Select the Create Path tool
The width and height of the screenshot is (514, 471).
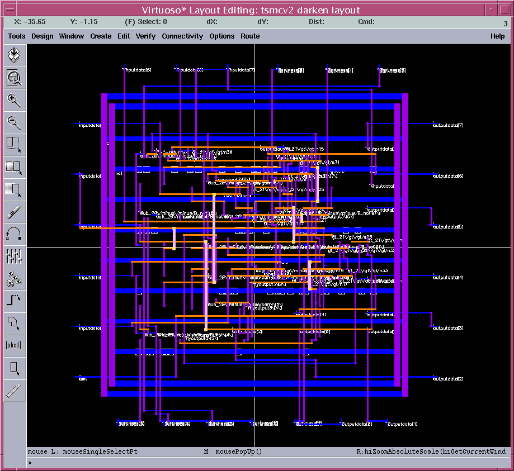(x=14, y=300)
